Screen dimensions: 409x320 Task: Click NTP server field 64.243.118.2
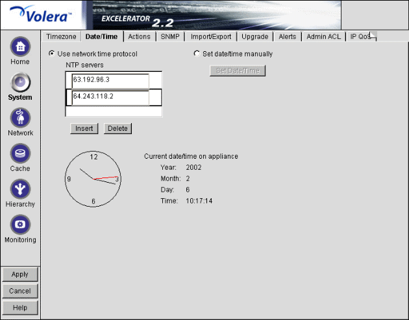point(110,98)
